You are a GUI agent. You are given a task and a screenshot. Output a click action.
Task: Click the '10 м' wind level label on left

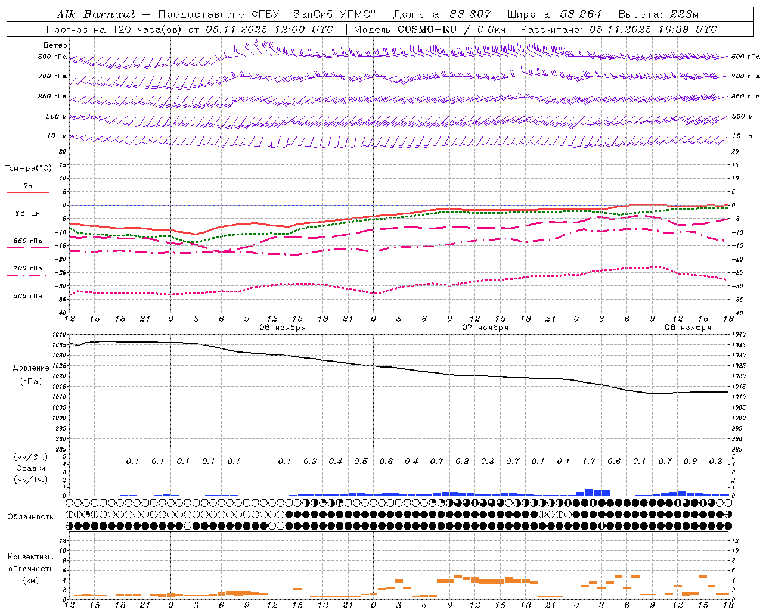click(57, 136)
